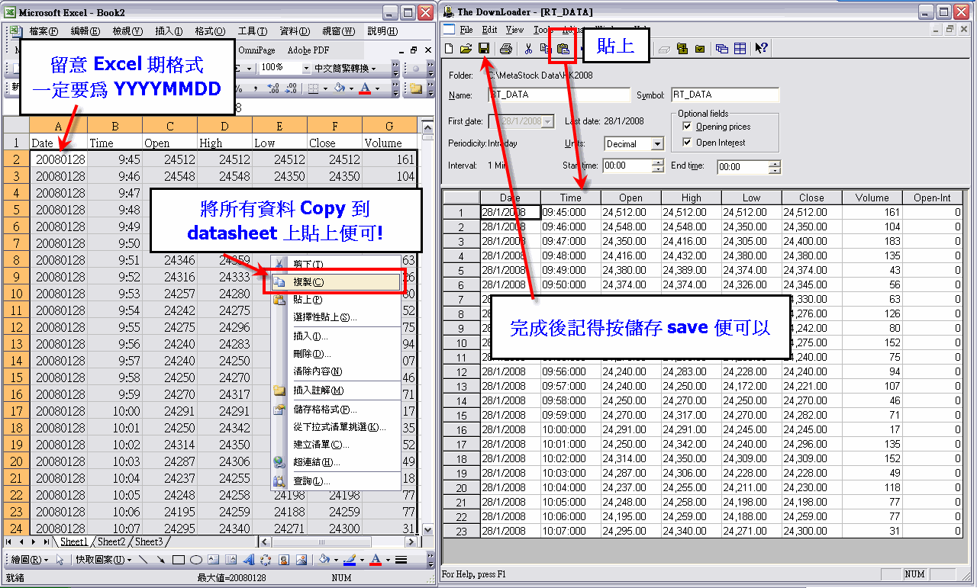
Task: Switch to Sheet2 tab
Action: point(111,541)
